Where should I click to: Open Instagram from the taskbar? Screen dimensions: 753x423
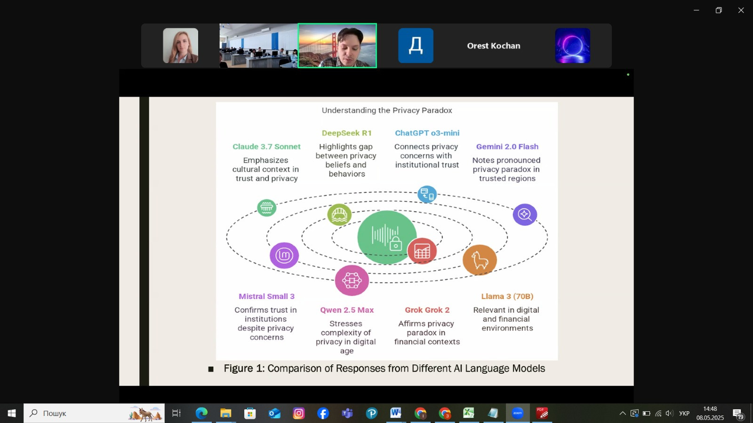click(x=299, y=413)
